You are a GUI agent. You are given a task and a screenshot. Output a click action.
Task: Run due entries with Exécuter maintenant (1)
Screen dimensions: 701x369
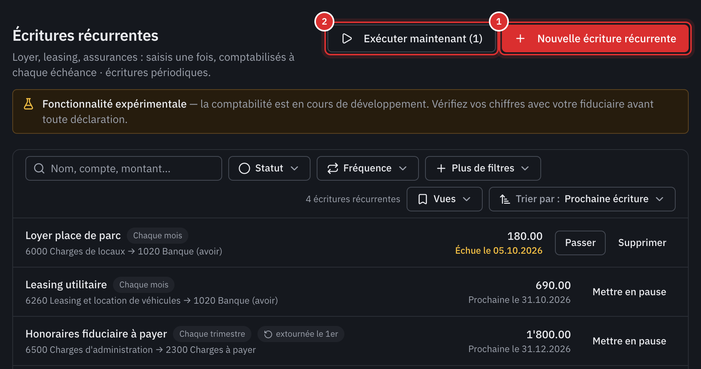pos(412,38)
